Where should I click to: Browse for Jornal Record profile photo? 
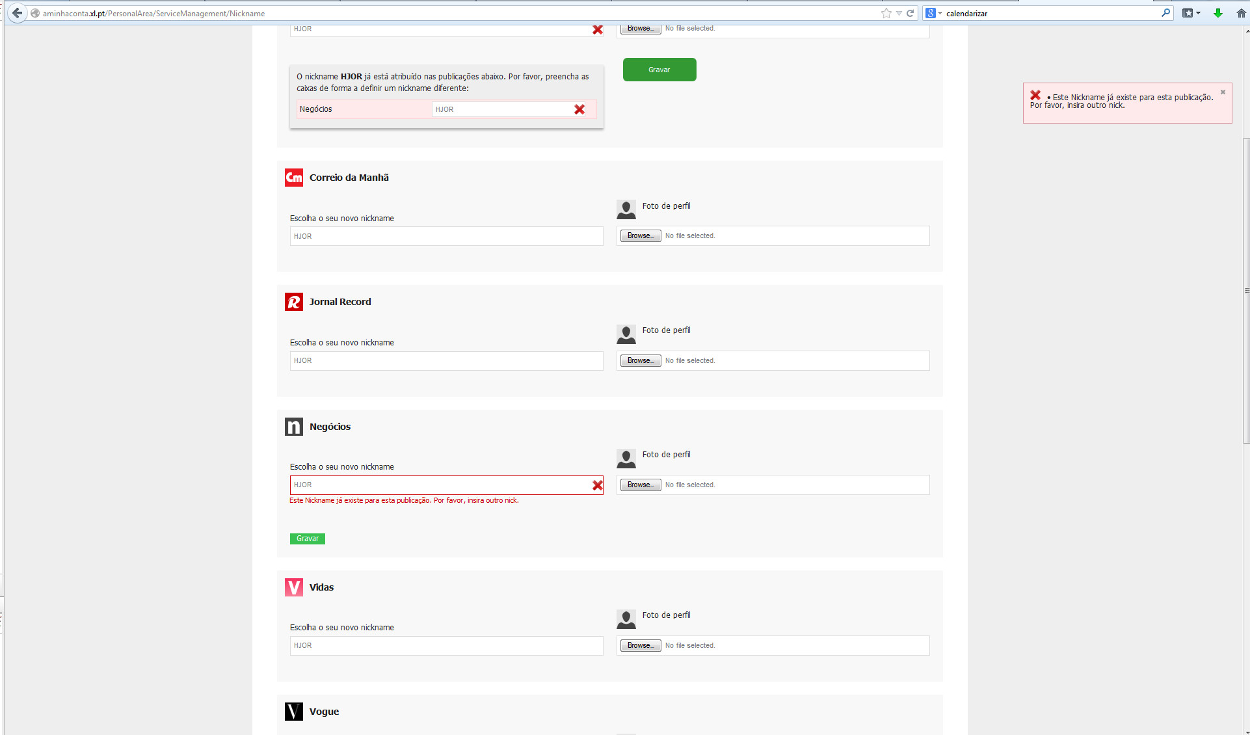click(x=640, y=360)
